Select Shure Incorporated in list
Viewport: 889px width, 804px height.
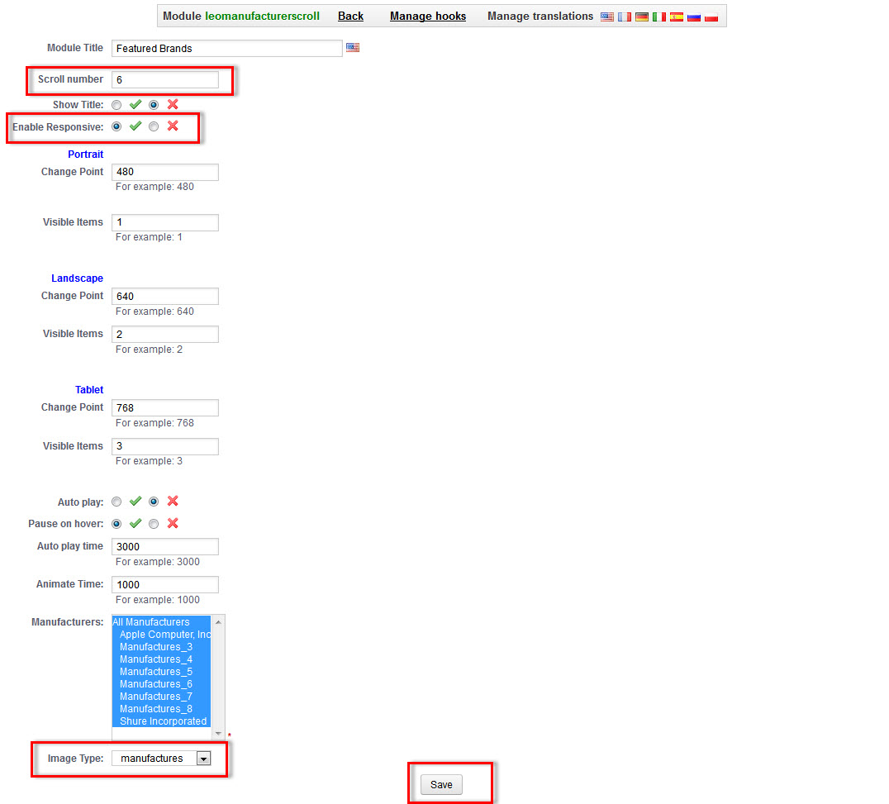[162, 721]
